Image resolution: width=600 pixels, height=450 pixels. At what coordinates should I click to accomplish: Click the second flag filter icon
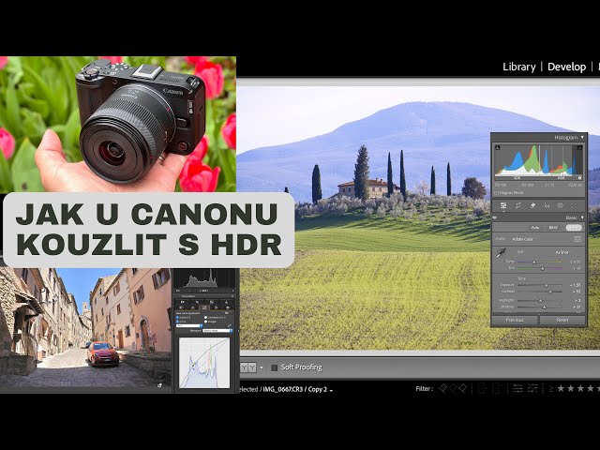[x=453, y=389]
